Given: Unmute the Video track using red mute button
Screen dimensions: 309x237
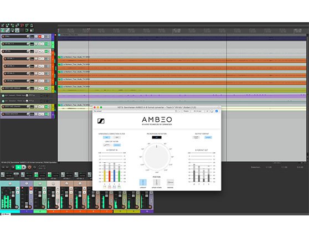Looking at the screenshot, I should tap(40, 37).
